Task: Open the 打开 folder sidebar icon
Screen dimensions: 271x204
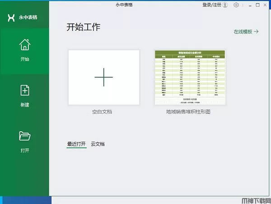Action: coord(25,136)
